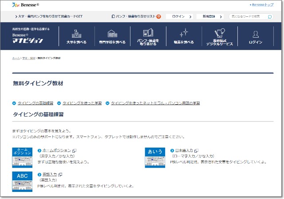The height and width of the screenshot is (199, 284).
Task: Select the 職業を調べる sparkle icon
Action: pyautogui.click(x=183, y=34)
